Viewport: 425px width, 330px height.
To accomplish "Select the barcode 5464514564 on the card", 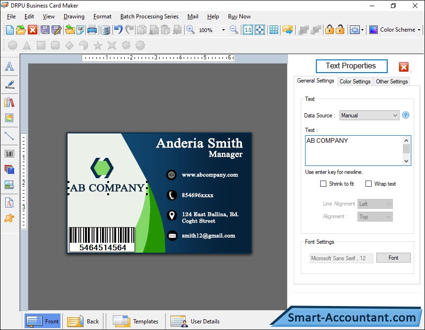I will [102, 239].
